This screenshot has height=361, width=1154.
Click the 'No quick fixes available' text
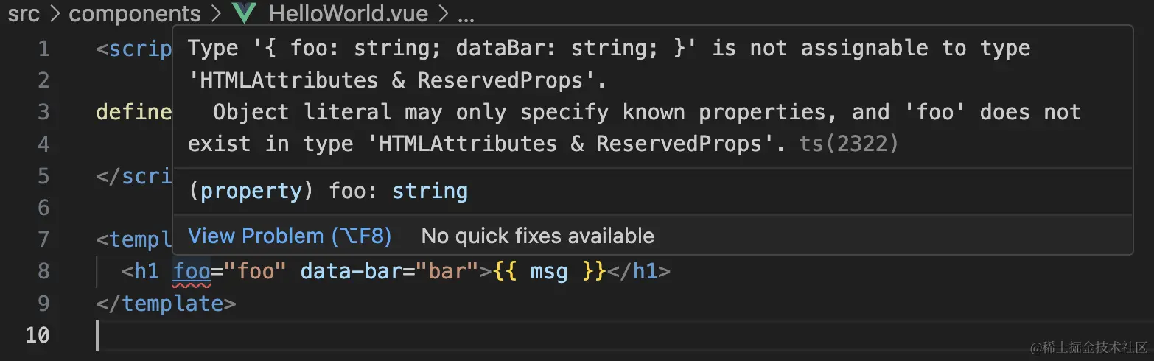click(537, 236)
